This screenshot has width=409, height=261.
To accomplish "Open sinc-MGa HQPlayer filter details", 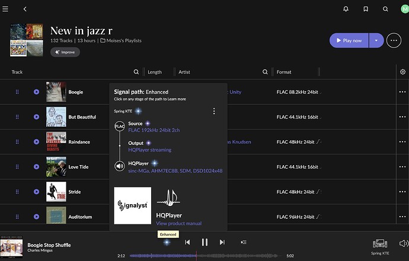I will (175, 171).
